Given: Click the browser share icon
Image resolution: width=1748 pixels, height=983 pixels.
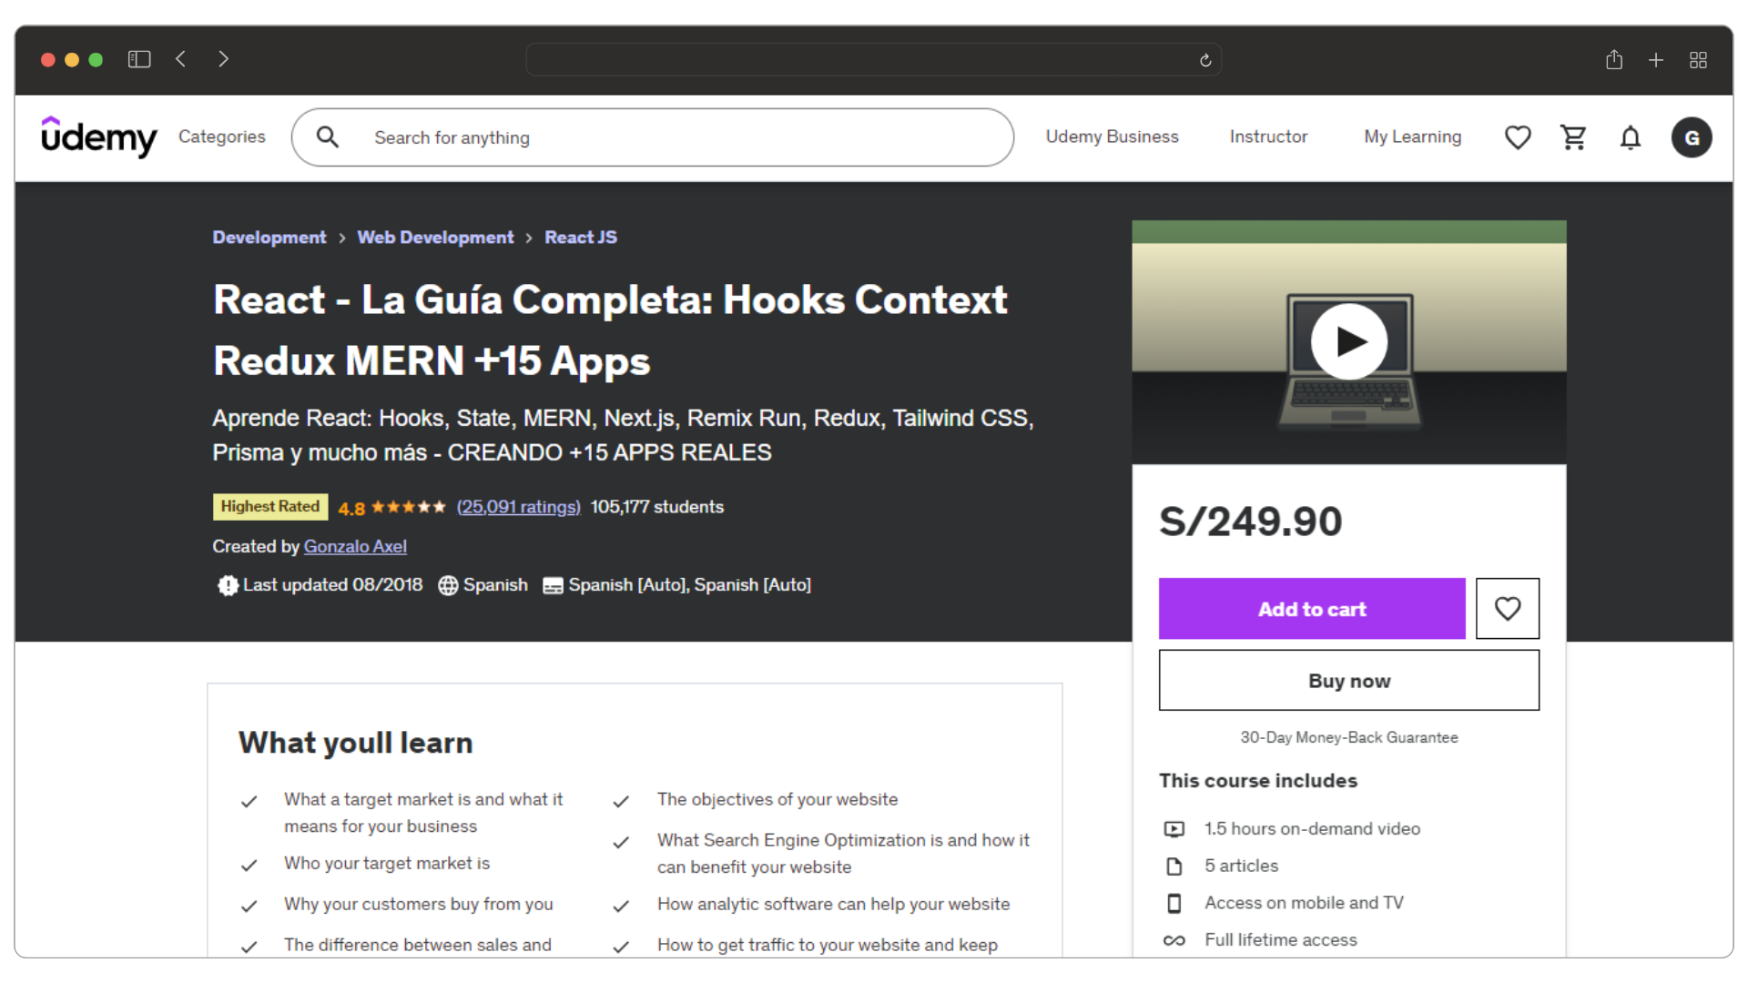Looking at the screenshot, I should (x=1614, y=59).
